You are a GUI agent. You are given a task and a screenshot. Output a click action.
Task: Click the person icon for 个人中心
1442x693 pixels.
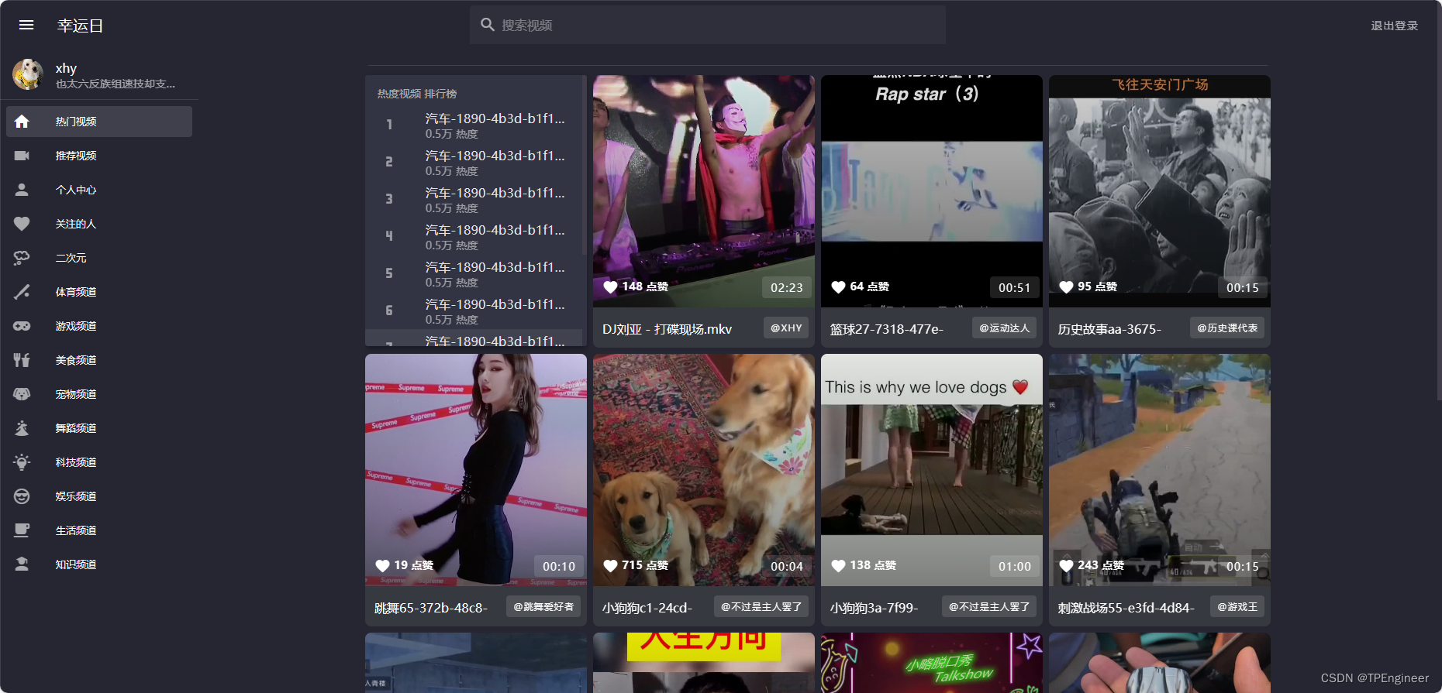[22, 190]
